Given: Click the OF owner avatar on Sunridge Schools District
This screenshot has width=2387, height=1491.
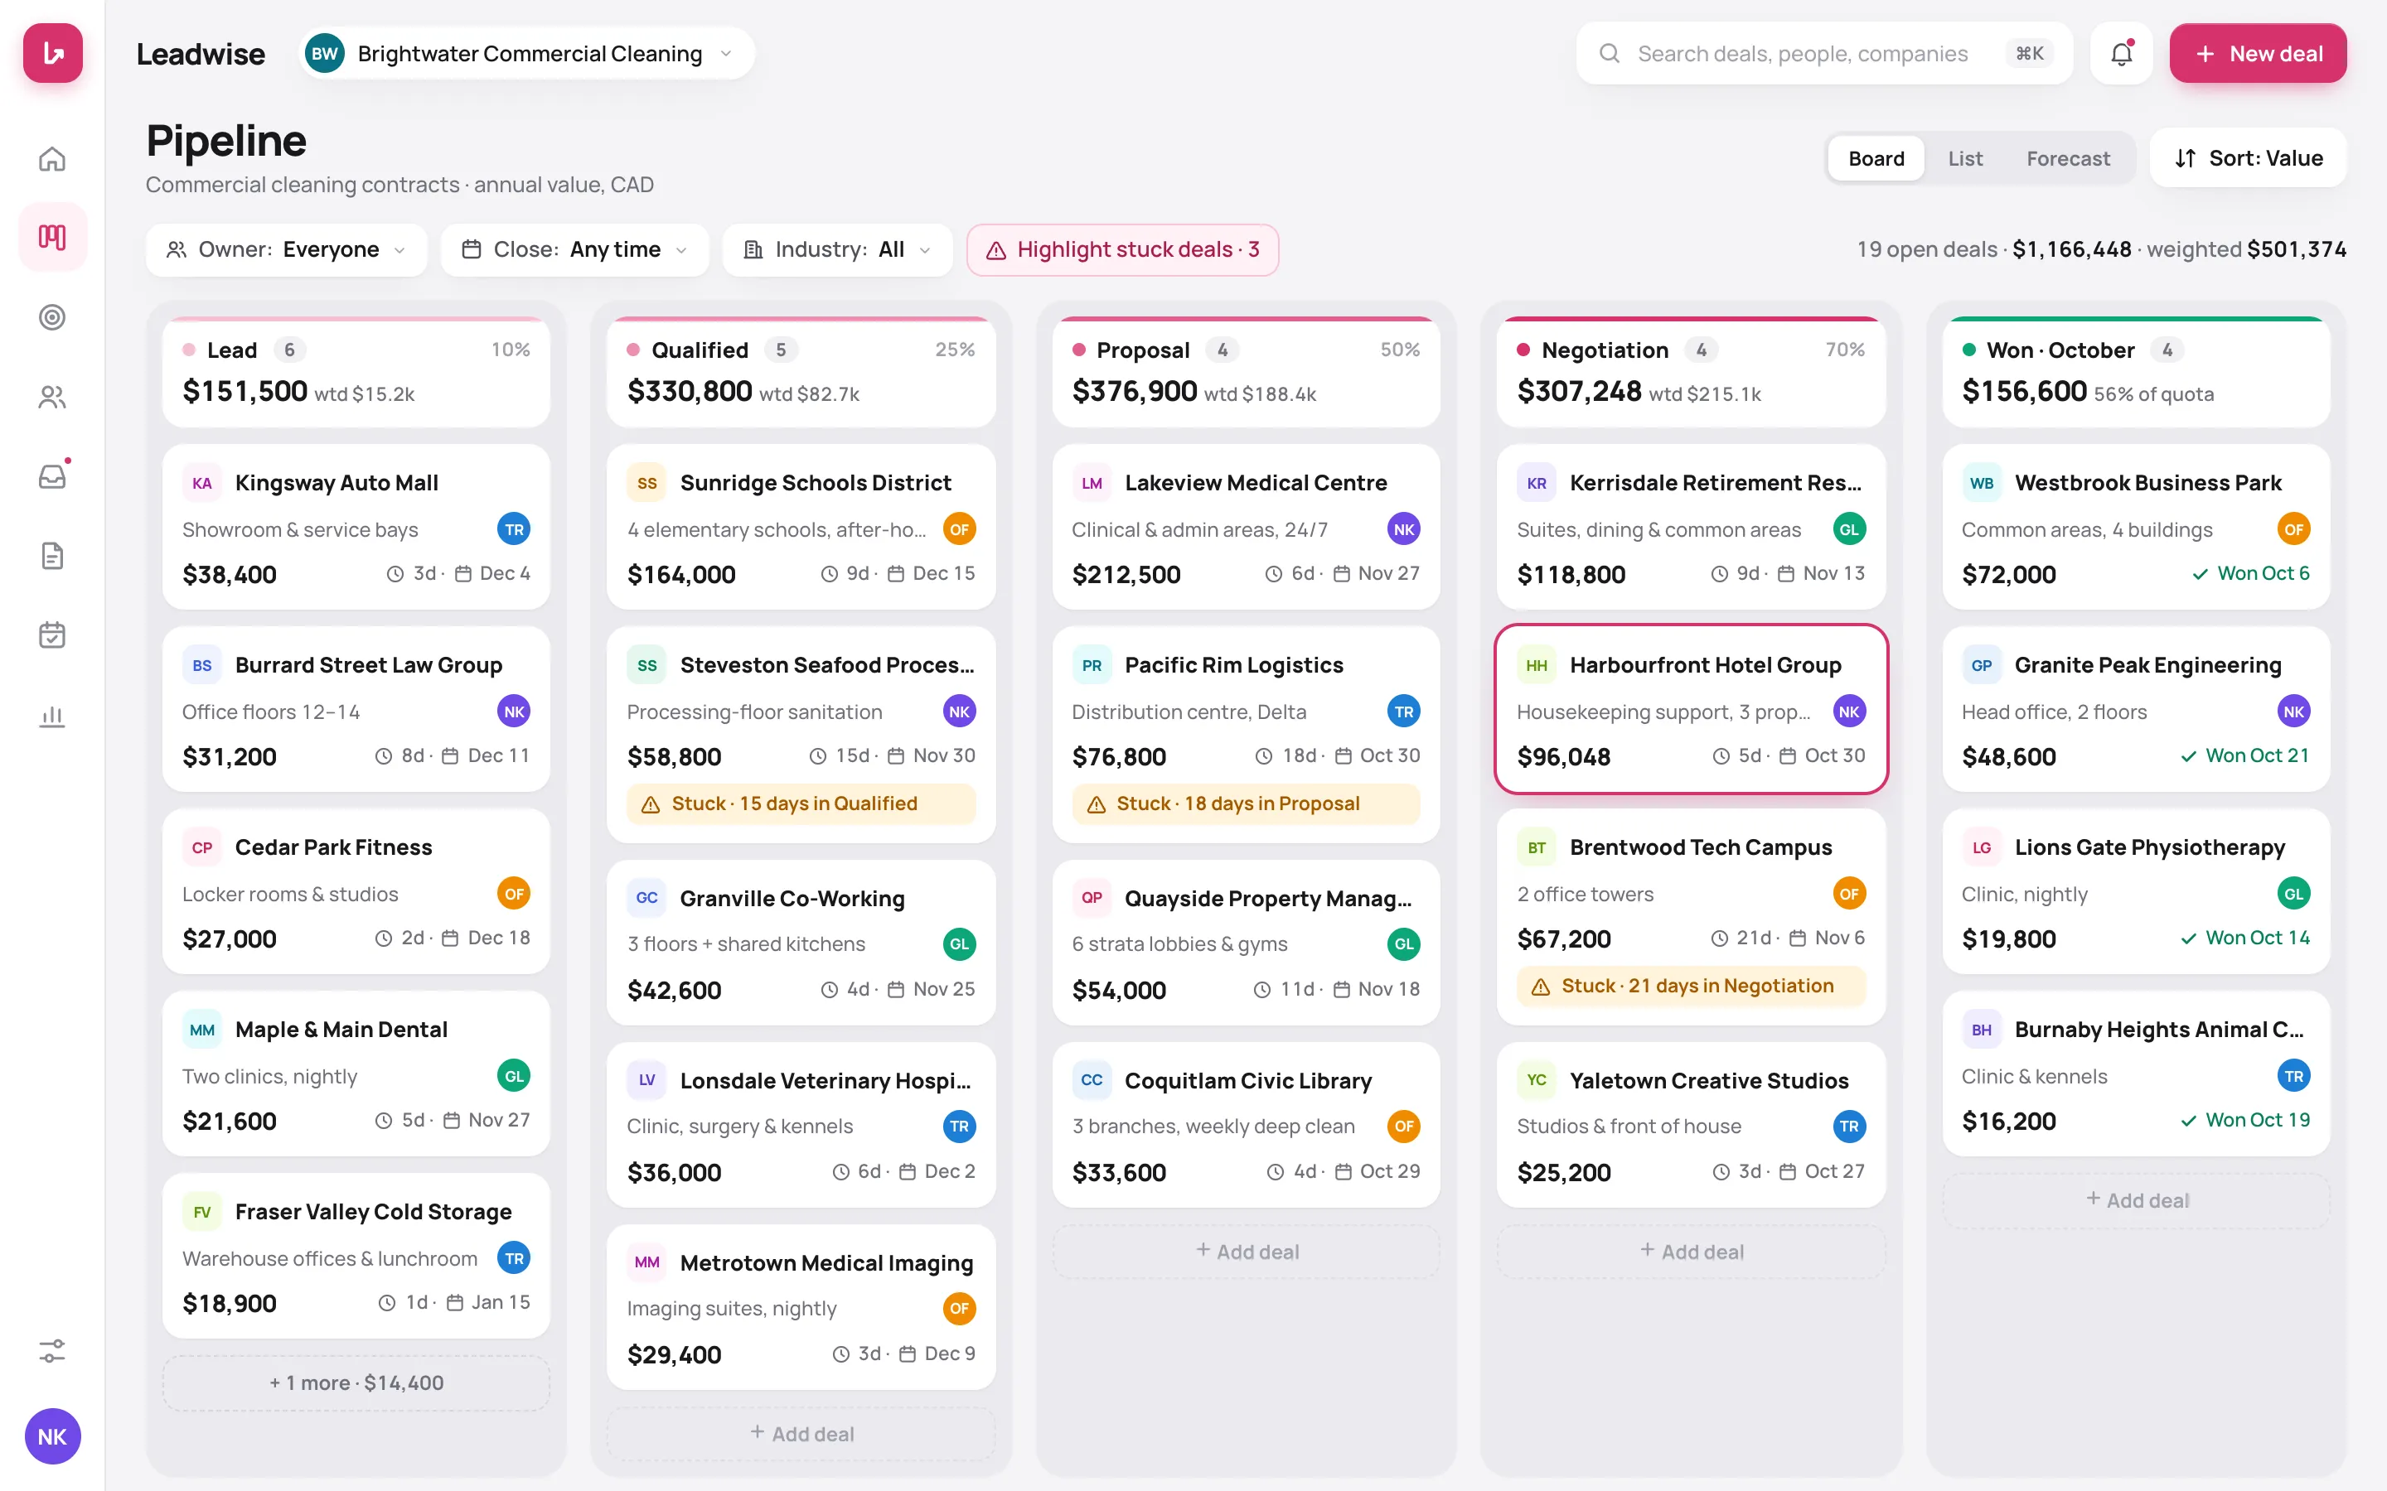Looking at the screenshot, I should click(959, 529).
